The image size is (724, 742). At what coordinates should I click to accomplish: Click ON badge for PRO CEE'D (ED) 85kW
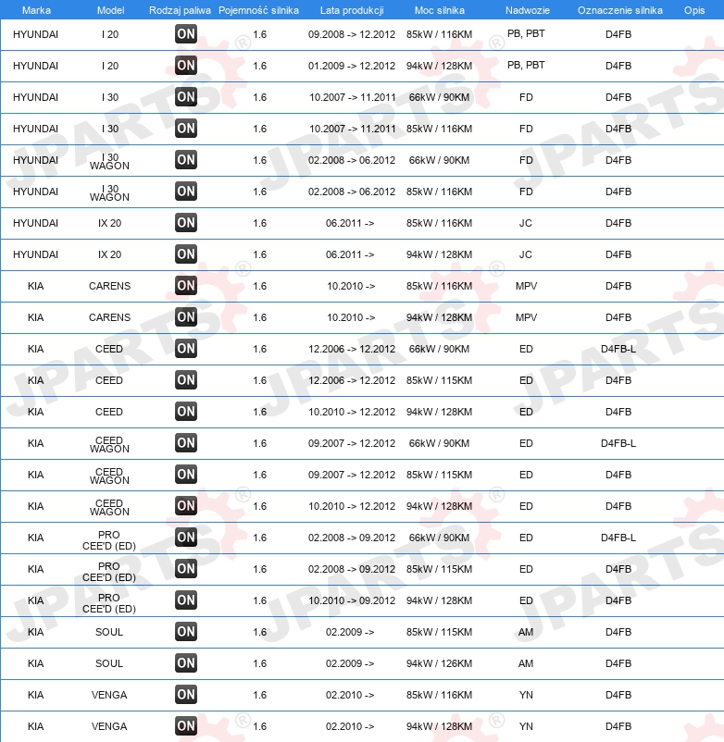pyautogui.click(x=185, y=569)
